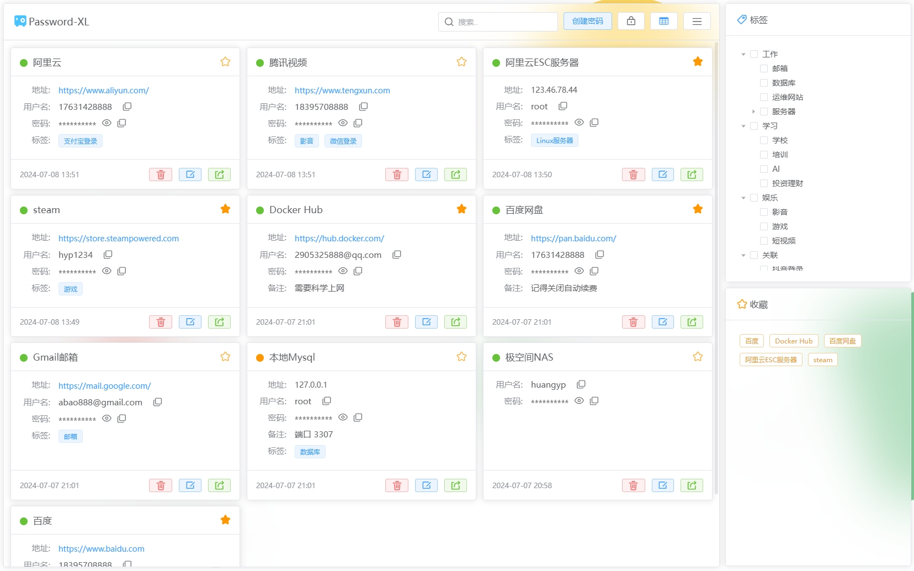
Task: Check the 数据库 tag checkbox
Action: 764,83
